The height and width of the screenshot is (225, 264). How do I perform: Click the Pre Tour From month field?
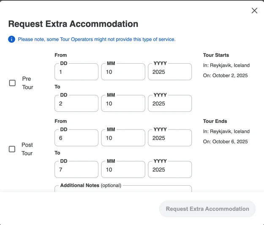click(x=123, y=72)
